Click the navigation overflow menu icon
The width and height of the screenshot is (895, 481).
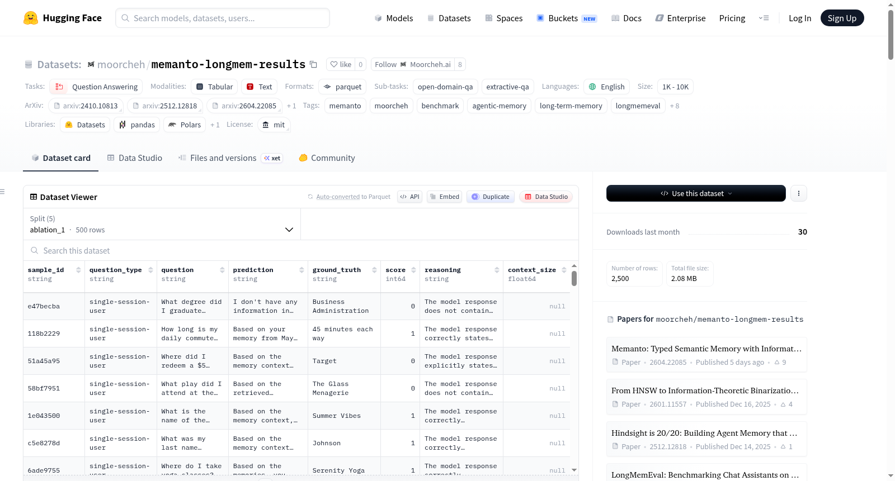764,18
